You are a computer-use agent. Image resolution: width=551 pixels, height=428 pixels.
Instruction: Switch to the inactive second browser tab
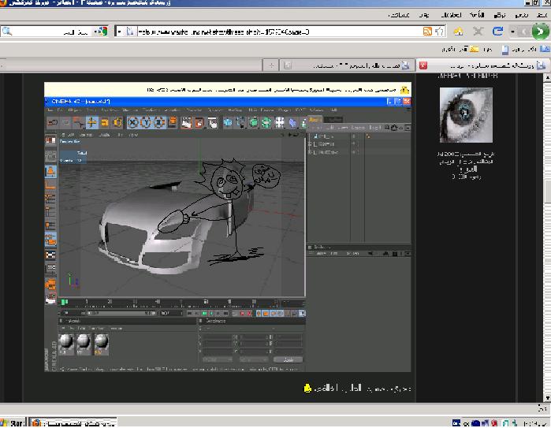click(x=347, y=65)
